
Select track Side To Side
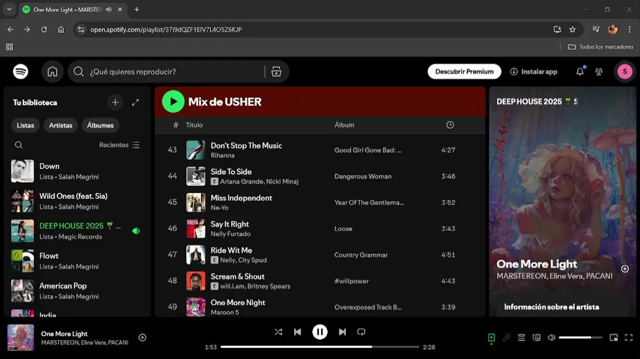(x=320, y=176)
